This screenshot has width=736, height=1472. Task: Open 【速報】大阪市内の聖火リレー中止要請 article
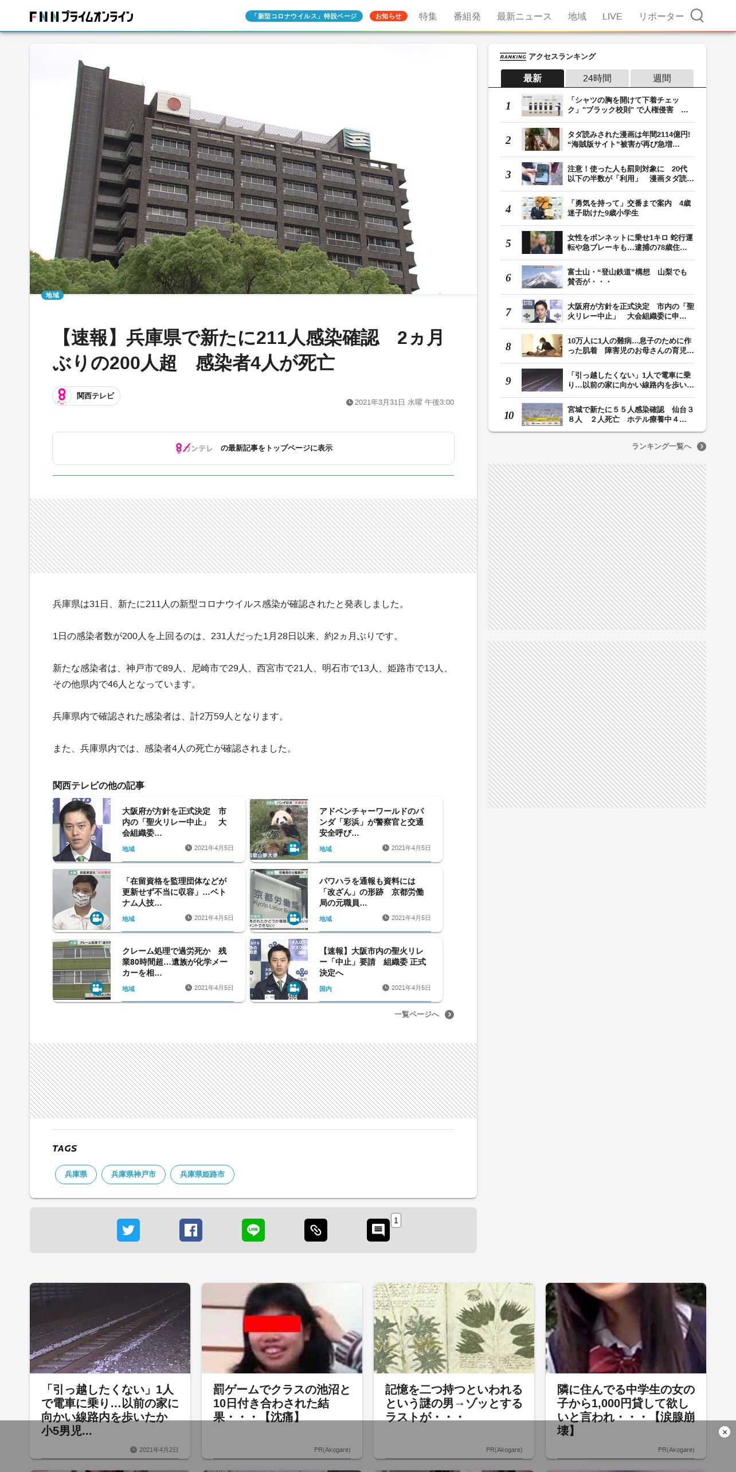tap(346, 969)
